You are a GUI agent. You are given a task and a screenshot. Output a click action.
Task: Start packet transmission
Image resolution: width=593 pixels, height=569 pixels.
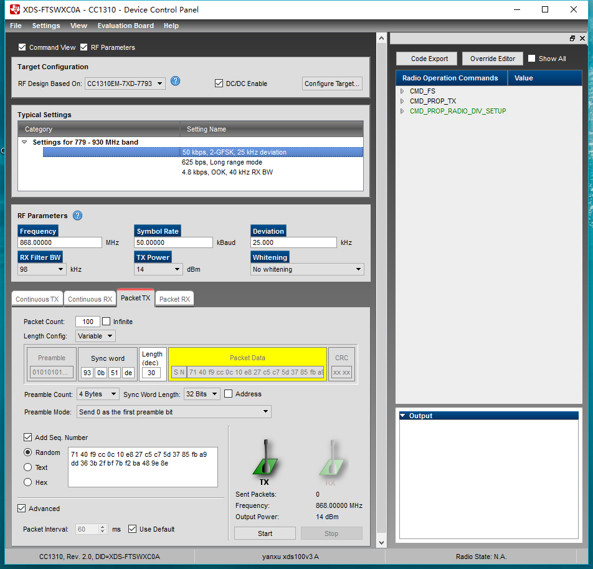(265, 533)
